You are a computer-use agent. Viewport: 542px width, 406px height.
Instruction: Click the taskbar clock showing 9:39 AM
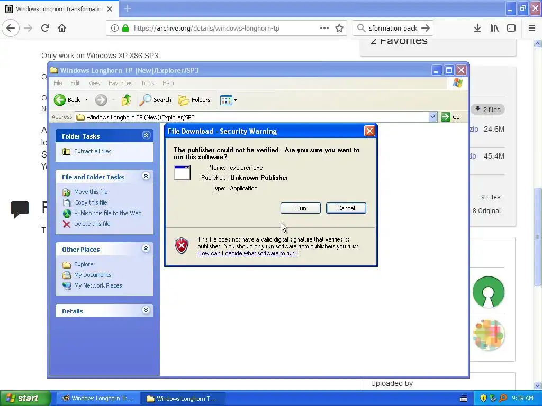point(522,398)
